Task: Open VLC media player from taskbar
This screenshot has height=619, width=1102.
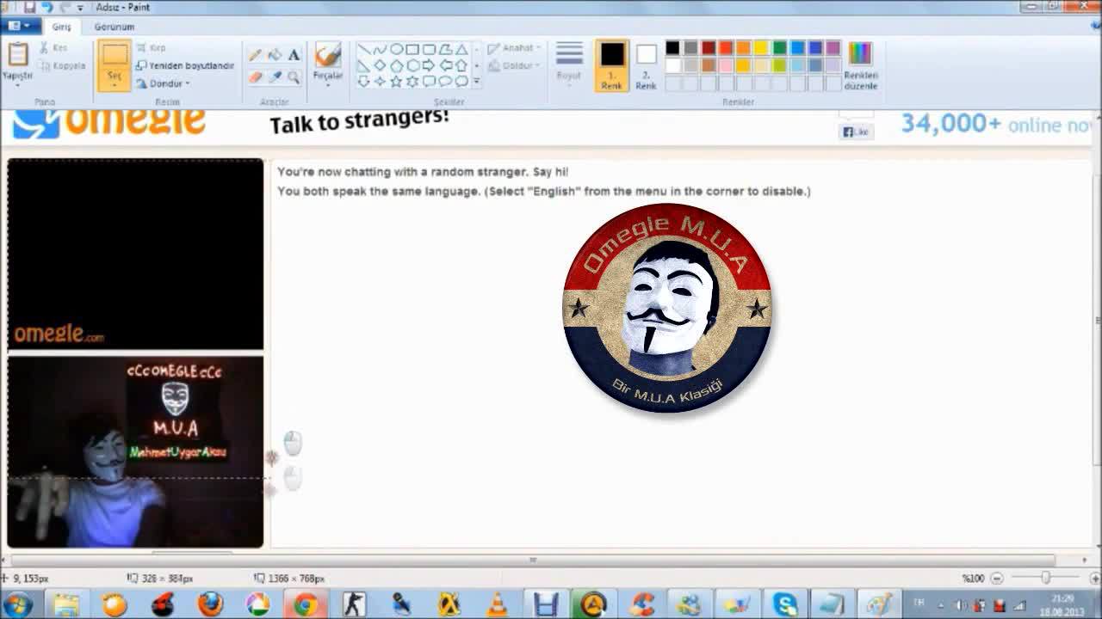Action: coord(497,604)
